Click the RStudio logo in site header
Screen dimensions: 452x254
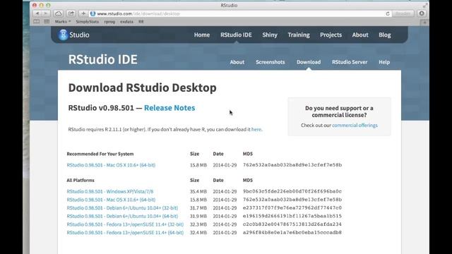click(x=73, y=35)
